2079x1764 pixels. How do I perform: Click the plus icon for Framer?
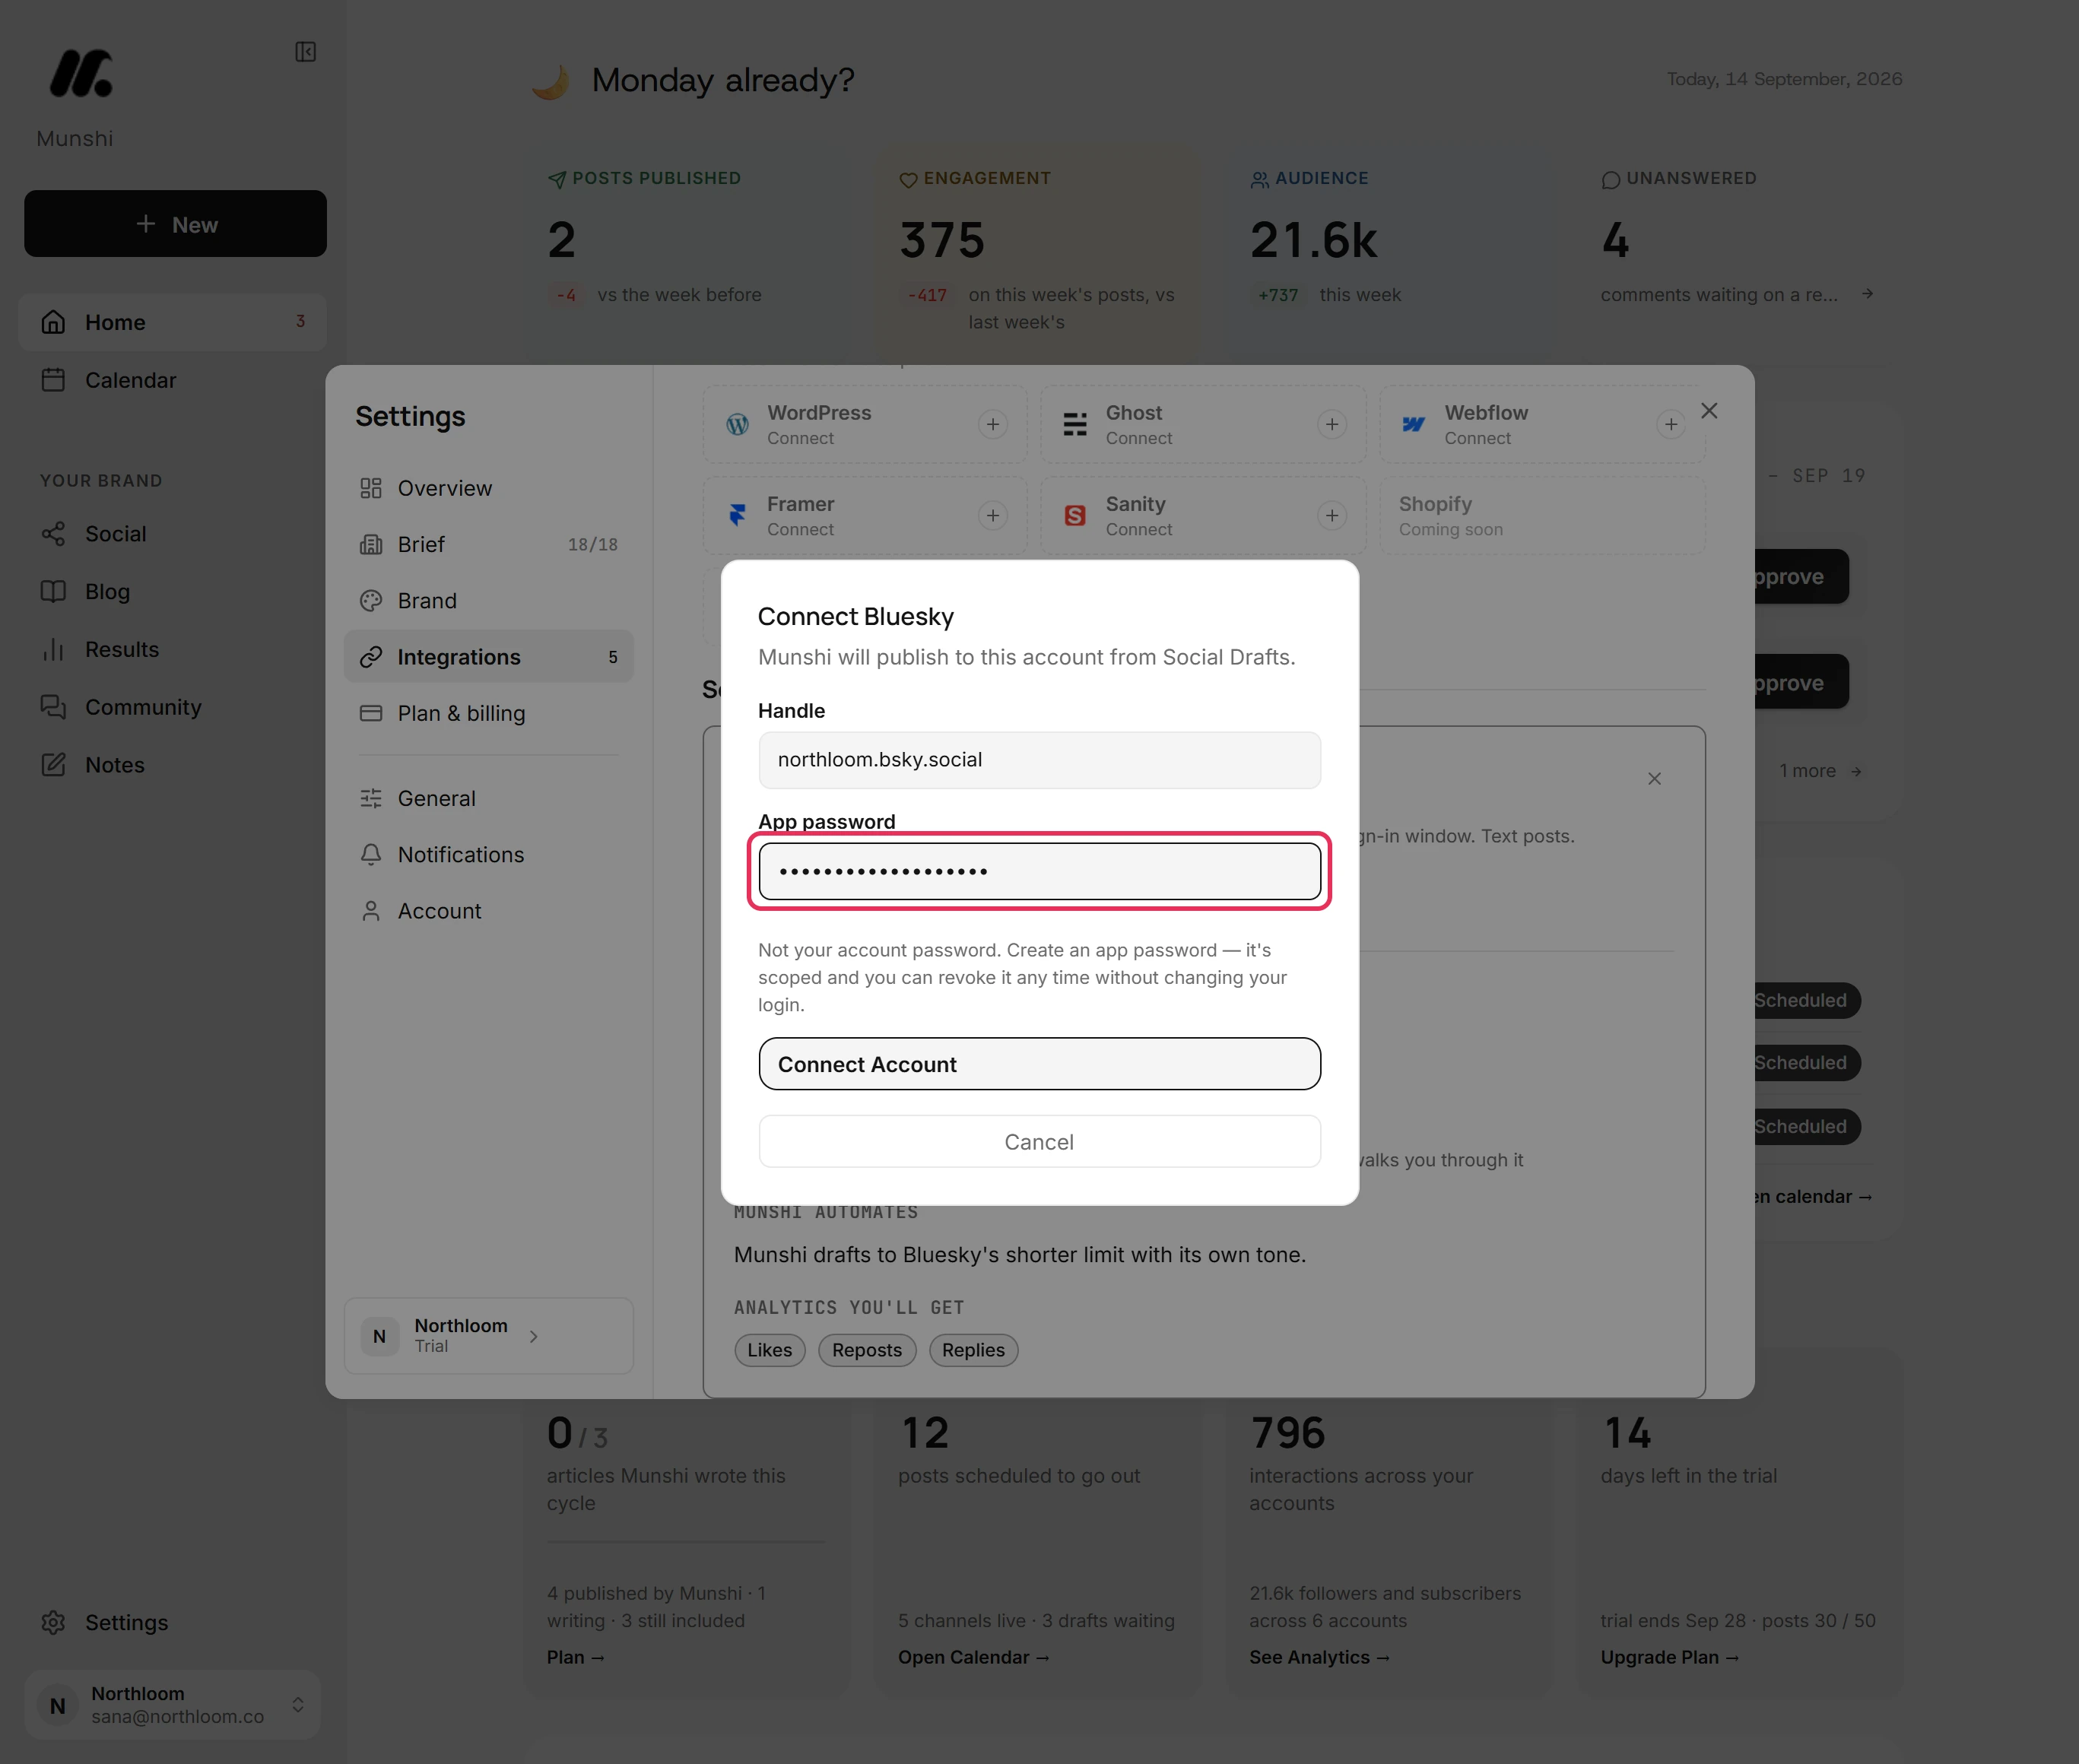(993, 516)
